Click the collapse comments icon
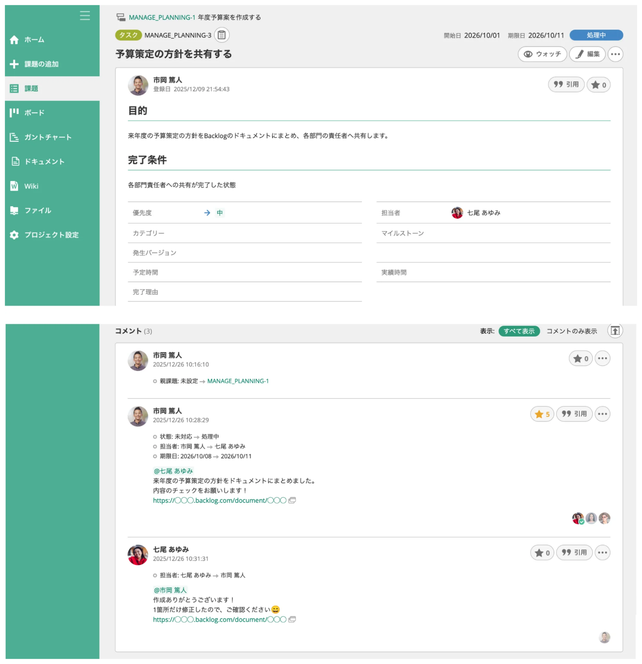This screenshot has height=664, width=642. pos(615,330)
